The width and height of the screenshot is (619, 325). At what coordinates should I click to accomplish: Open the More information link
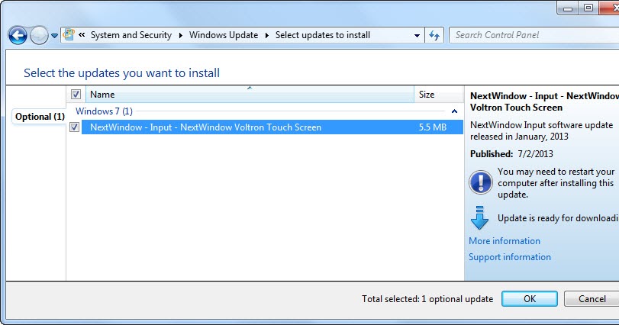click(x=504, y=241)
